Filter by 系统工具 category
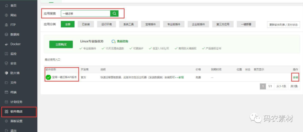 pos(128,24)
